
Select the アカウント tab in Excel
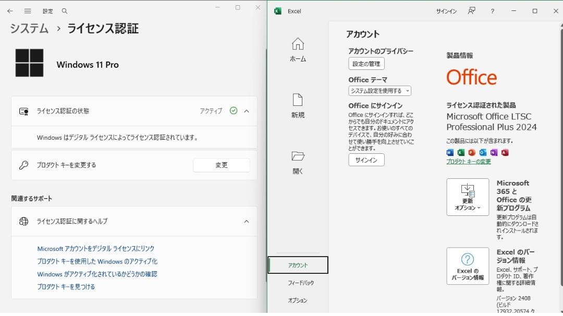coord(298,265)
